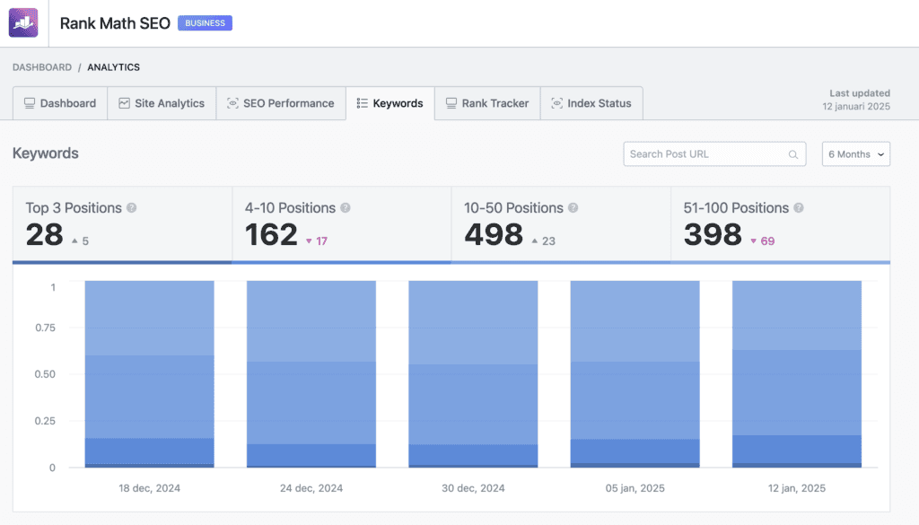Go to the SEO Performance tab
This screenshot has height=525, width=919.
(x=280, y=103)
